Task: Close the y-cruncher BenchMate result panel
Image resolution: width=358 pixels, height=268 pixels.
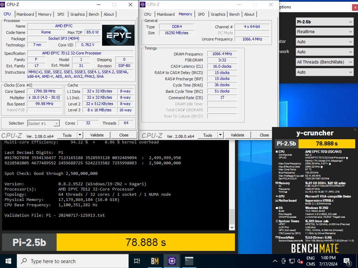Action: click(355, 130)
